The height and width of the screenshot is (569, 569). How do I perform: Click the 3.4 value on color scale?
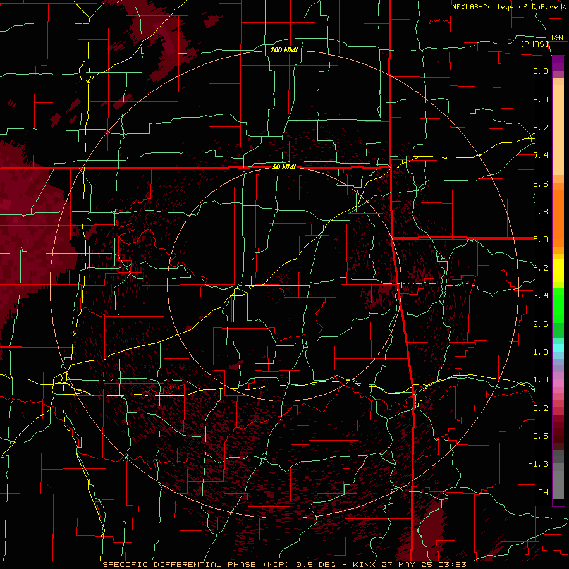(x=541, y=296)
